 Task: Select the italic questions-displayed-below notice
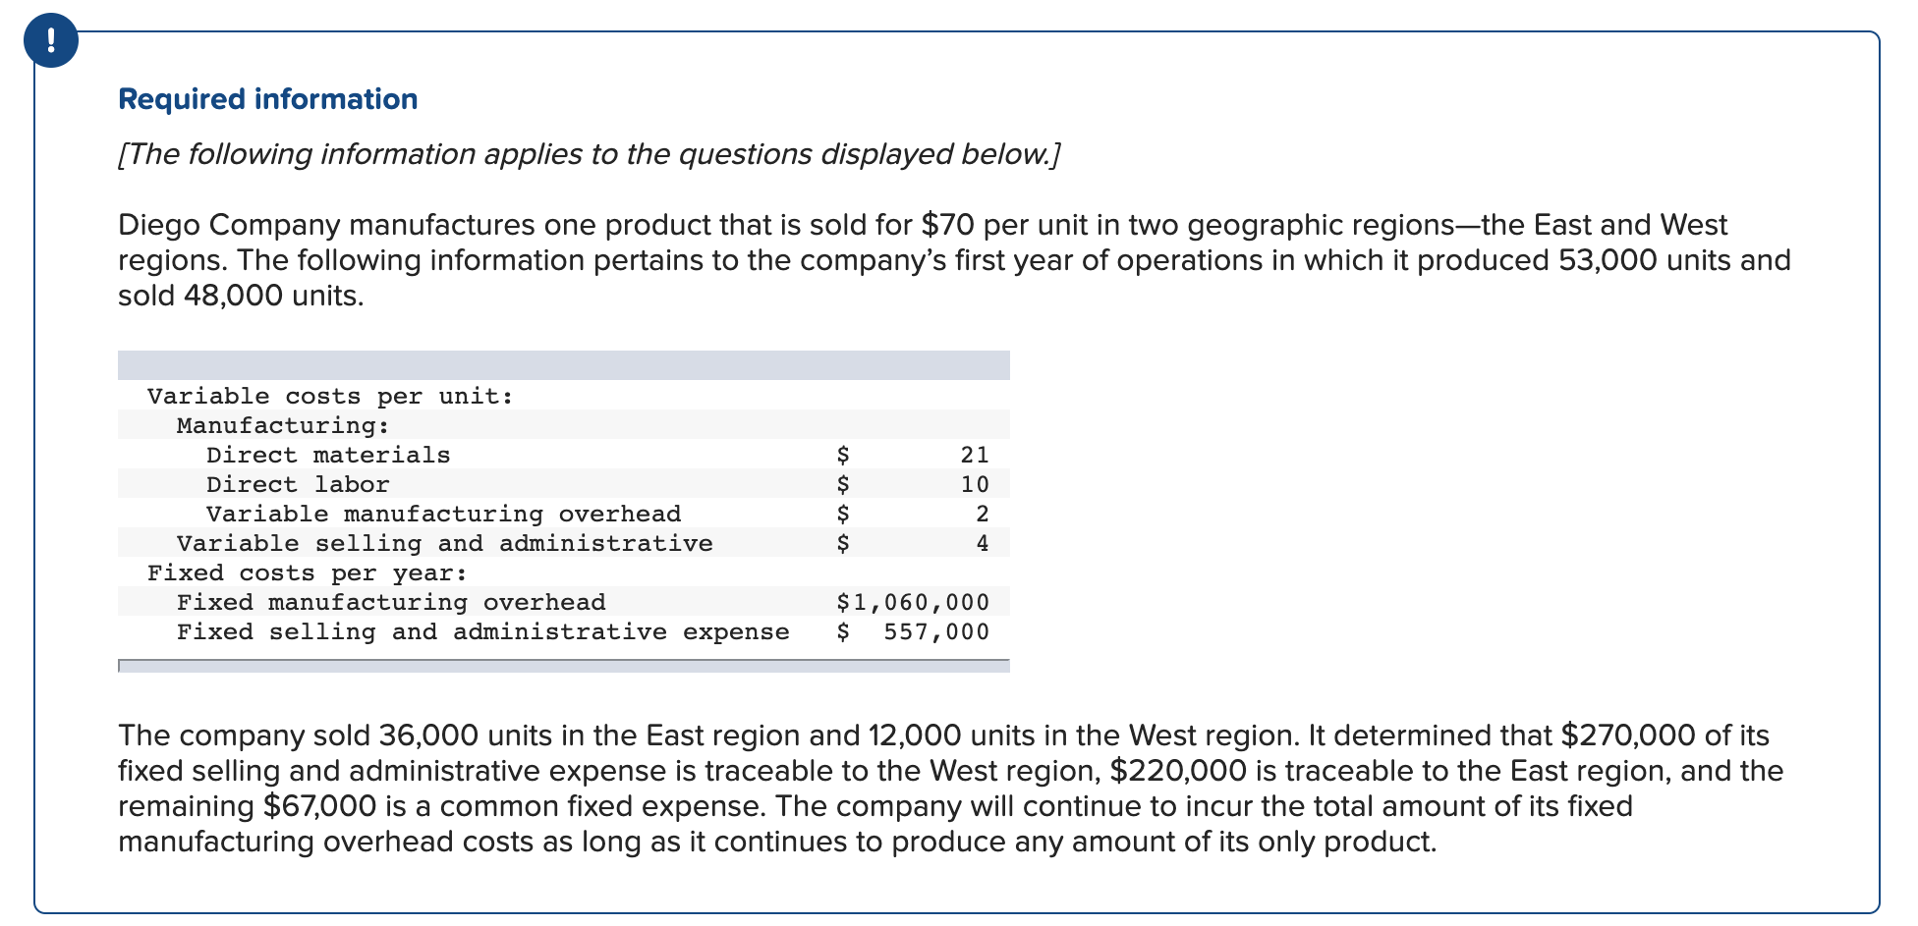588,154
